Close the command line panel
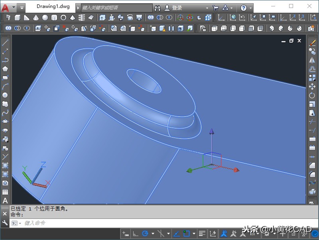319x240 pixels. 5,214
